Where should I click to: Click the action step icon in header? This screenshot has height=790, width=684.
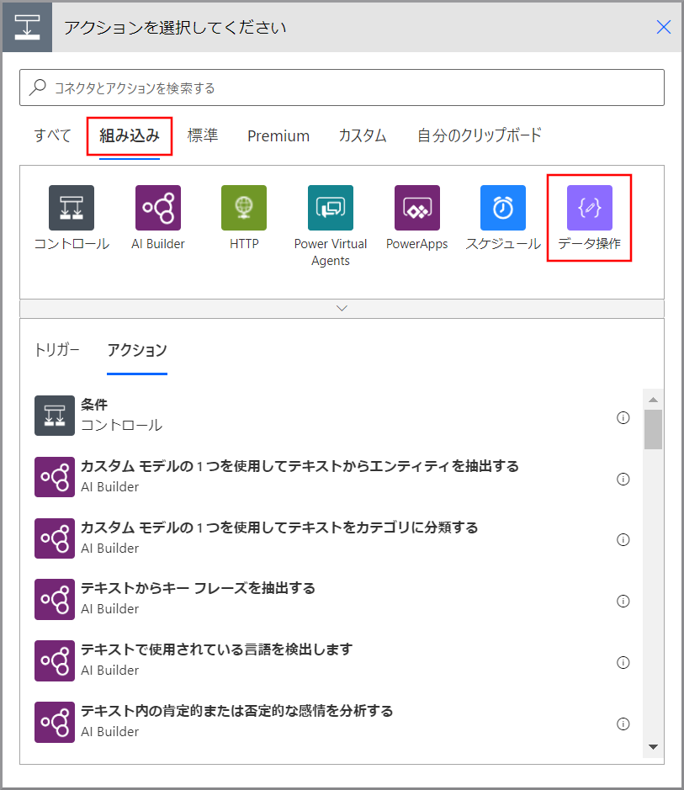(27, 27)
